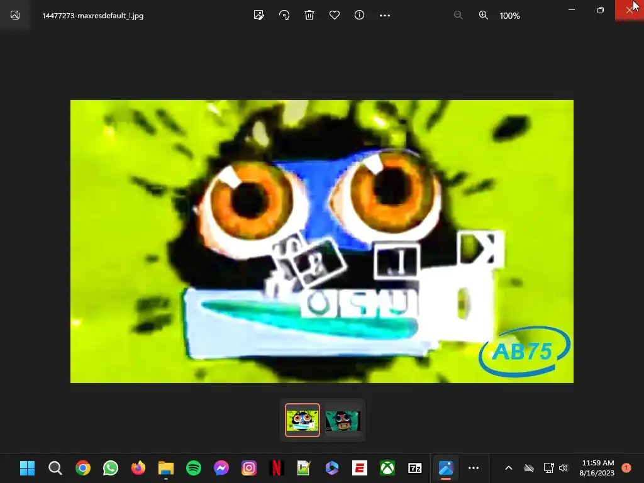Show taskbar overflow apps via three dots
Screen dimensions: 644x483
click(474, 468)
